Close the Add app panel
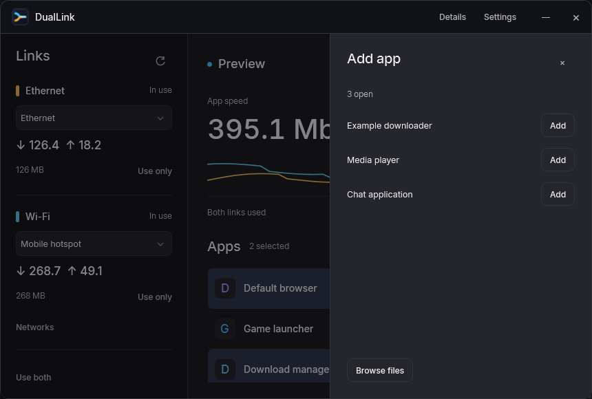This screenshot has width=592, height=399. (x=562, y=63)
